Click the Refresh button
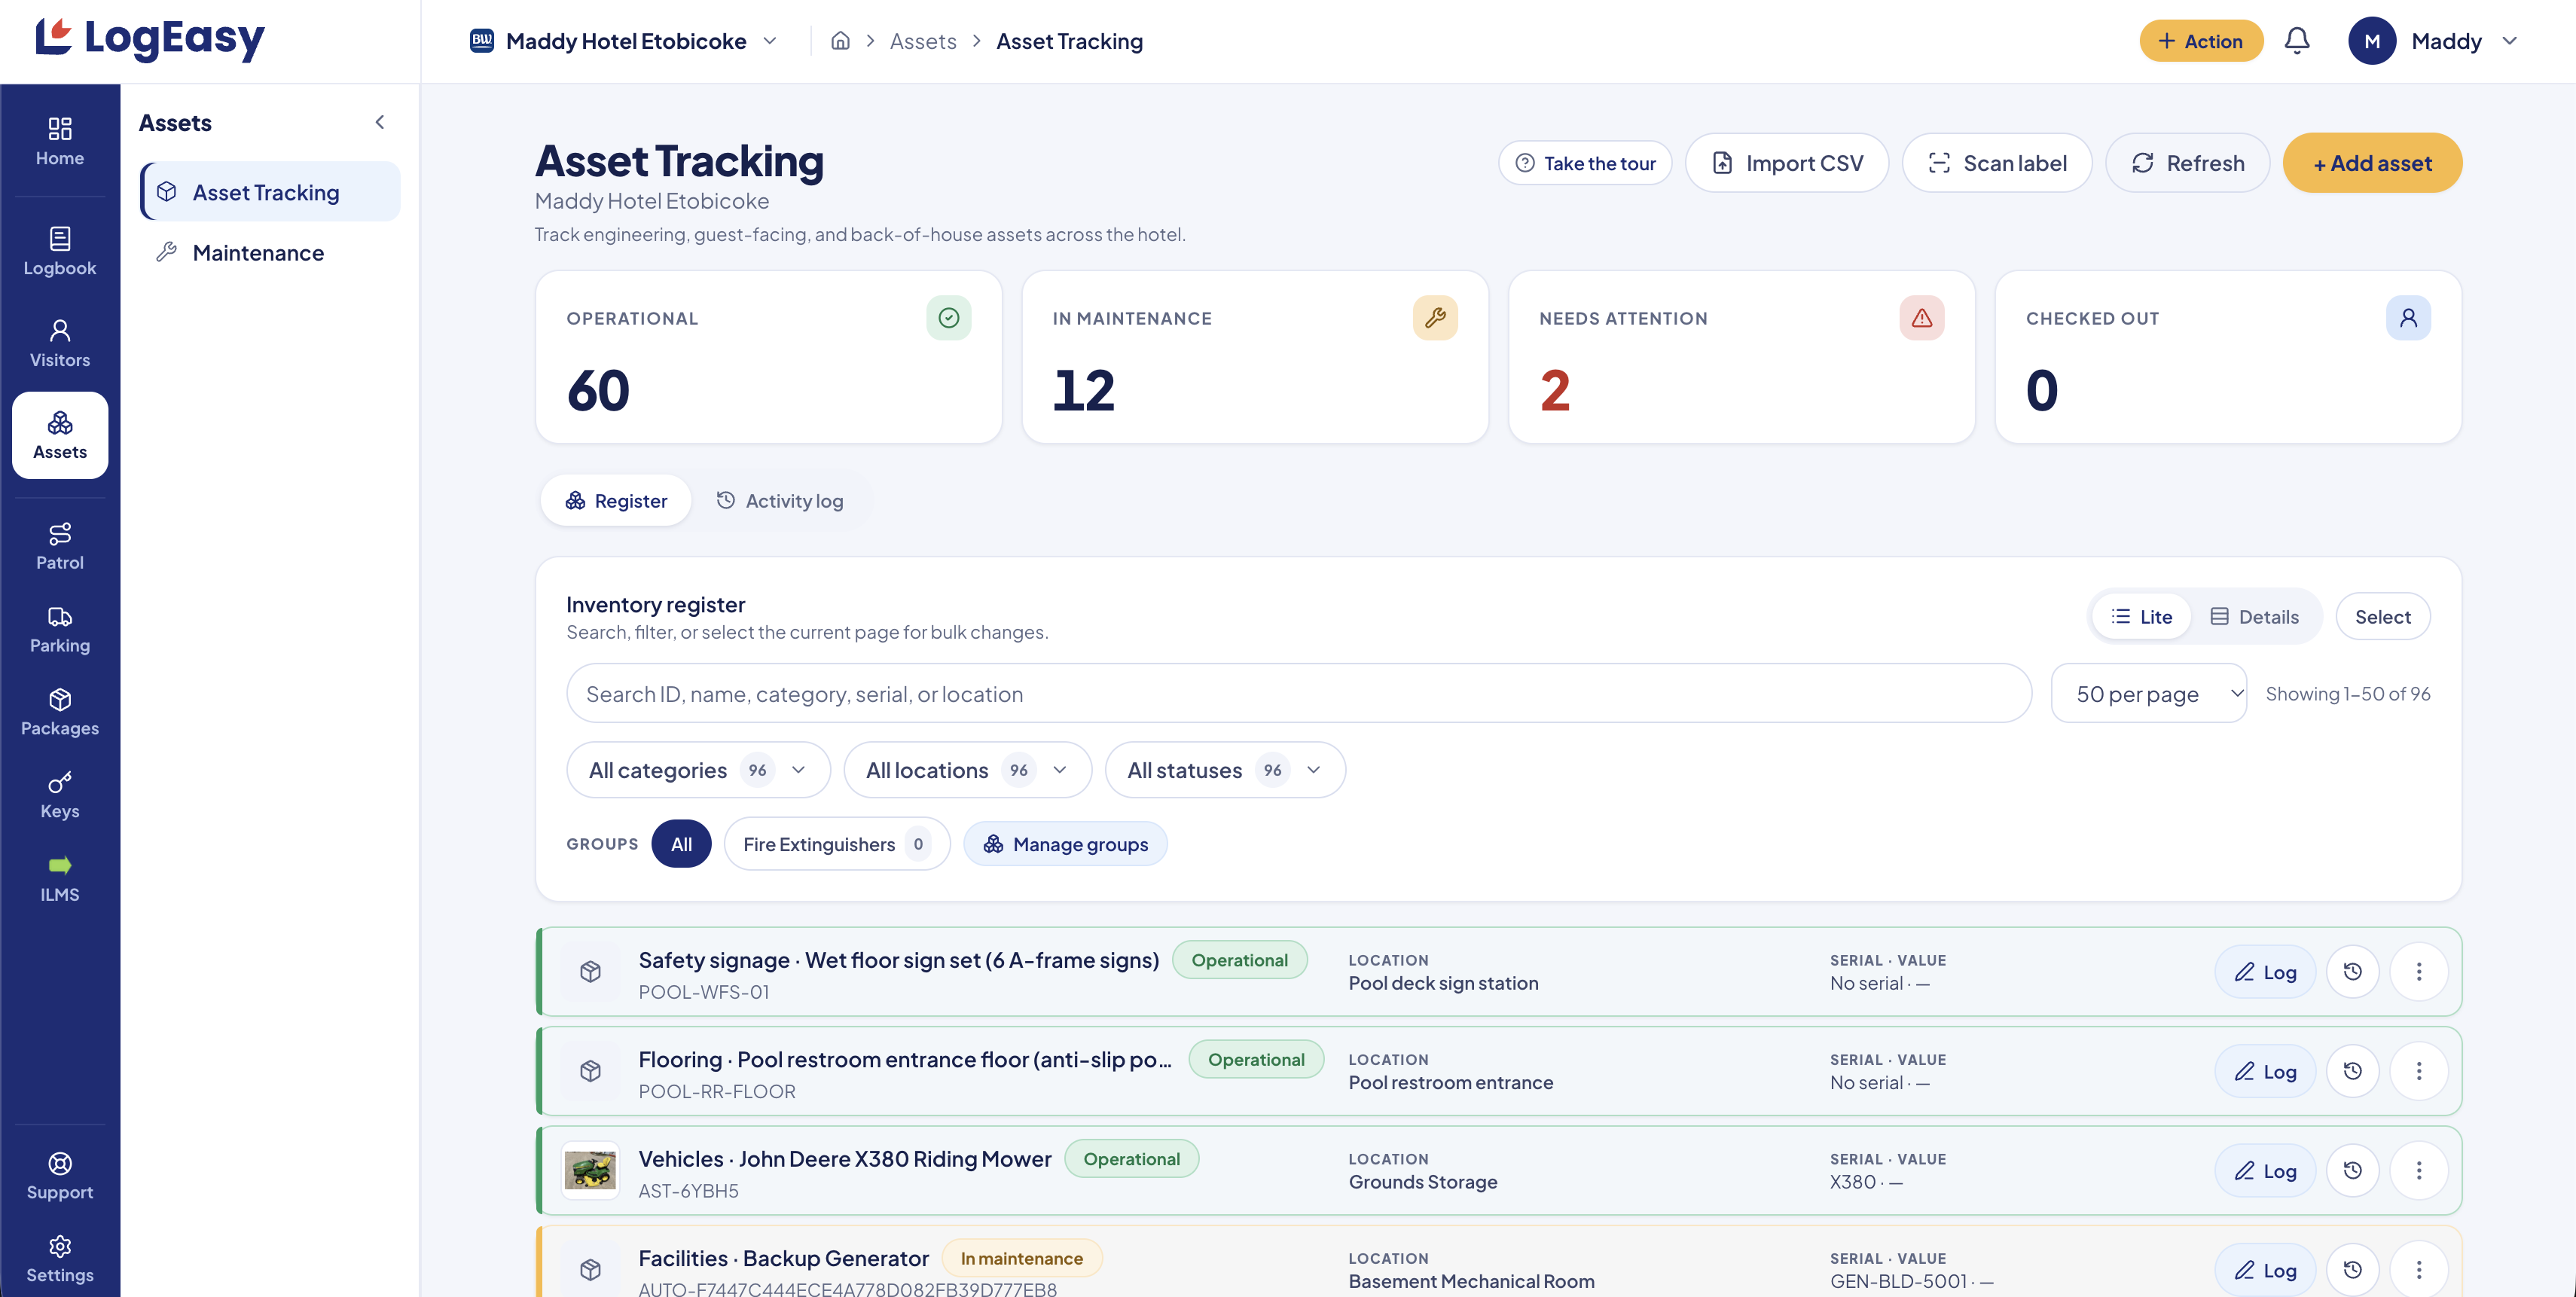 pos(2187,163)
